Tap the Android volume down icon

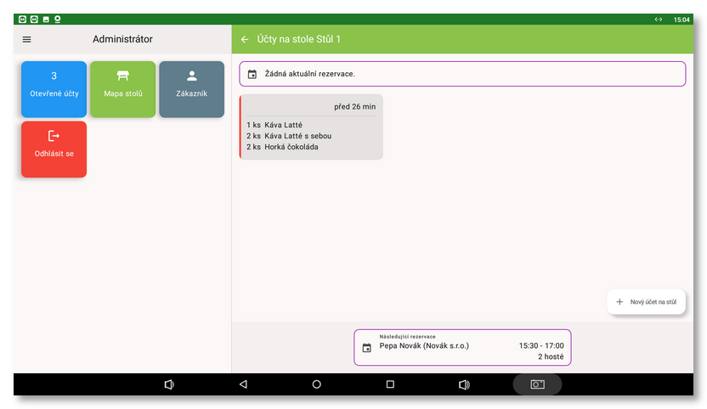(169, 384)
